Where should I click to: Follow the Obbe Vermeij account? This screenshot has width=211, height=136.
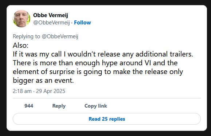click(x=82, y=23)
